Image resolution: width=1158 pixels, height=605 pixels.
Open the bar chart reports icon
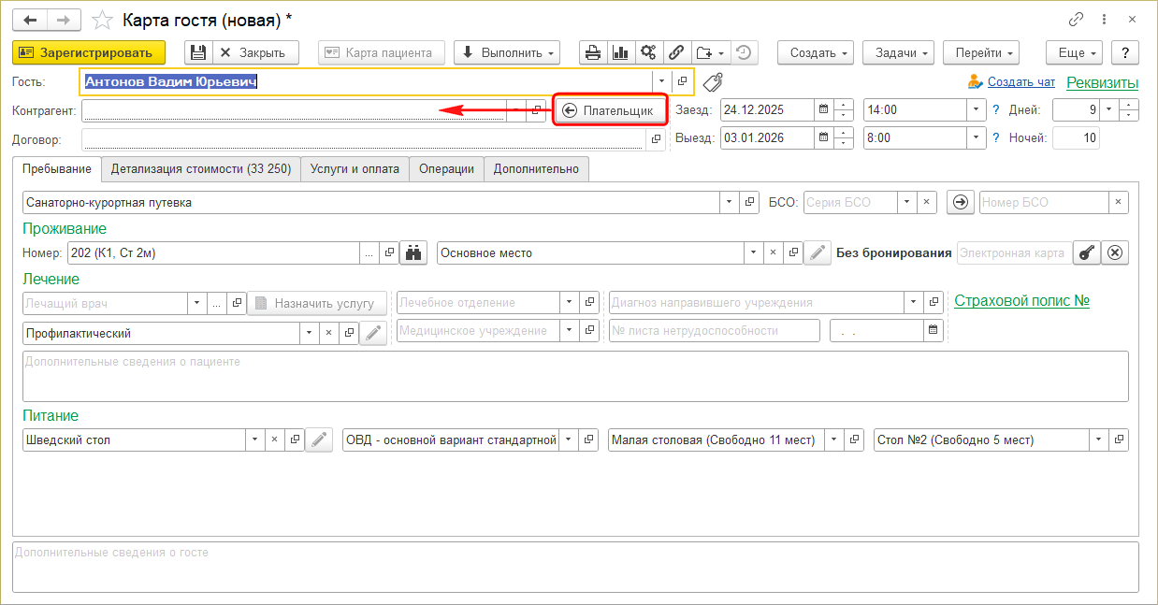click(620, 53)
